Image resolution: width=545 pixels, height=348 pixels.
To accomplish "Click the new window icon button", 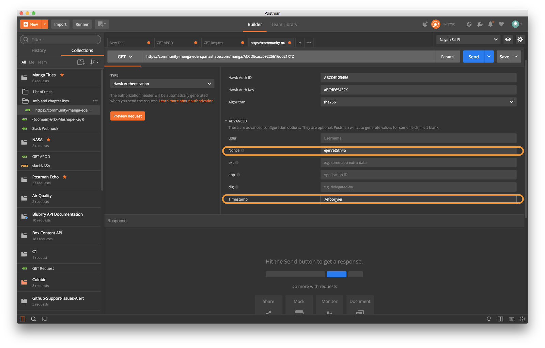I will (102, 24).
